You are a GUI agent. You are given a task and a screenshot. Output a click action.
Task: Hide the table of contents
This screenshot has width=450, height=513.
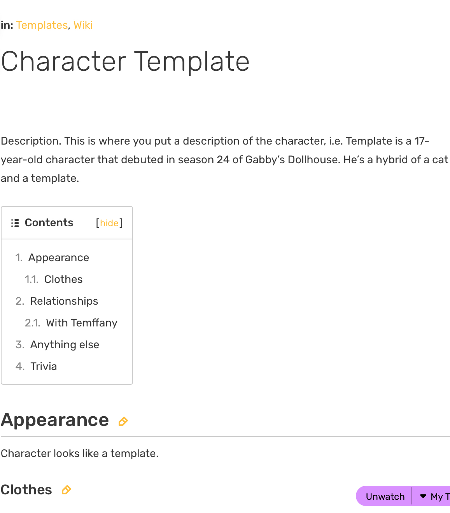point(109,223)
